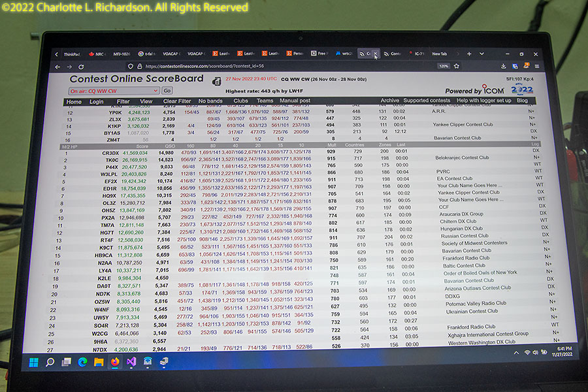Image resolution: width=588 pixels, height=392 pixels.
Task: Click the Clear Filter link
Action: pos(176,101)
